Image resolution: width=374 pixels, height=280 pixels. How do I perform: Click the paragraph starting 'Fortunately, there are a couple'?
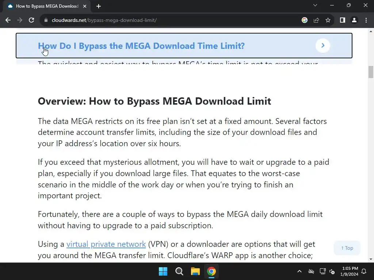point(180,220)
